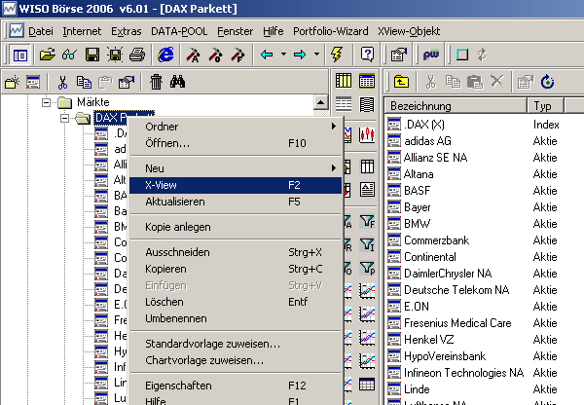Collapse the DAX Parkett tree node
The image size is (584, 405).
[64, 118]
